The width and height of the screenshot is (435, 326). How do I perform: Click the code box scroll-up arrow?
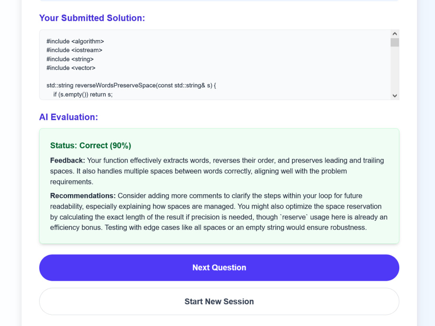(395, 34)
